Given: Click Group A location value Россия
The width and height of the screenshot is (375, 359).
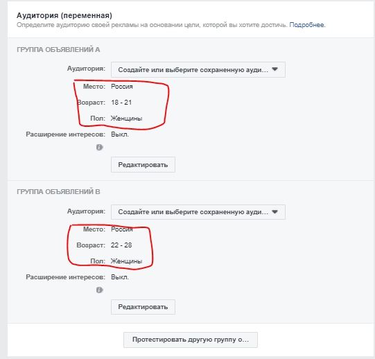Looking at the screenshot, I should [122, 87].
